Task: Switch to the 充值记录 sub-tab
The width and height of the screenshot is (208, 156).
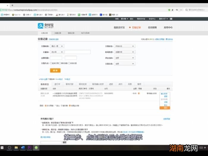Action: click(x=58, y=33)
